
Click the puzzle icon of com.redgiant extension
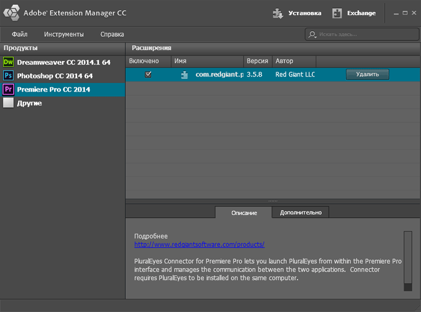[185, 75]
